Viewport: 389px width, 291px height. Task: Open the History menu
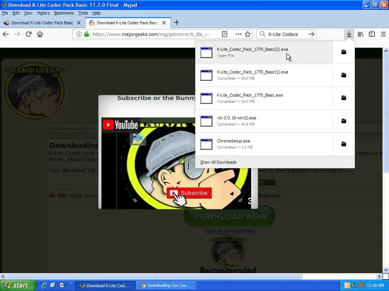click(43, 13)
